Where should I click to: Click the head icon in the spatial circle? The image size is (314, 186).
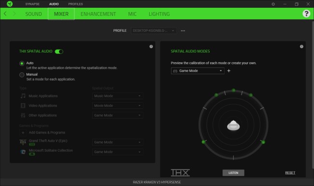tap(233, 125)
